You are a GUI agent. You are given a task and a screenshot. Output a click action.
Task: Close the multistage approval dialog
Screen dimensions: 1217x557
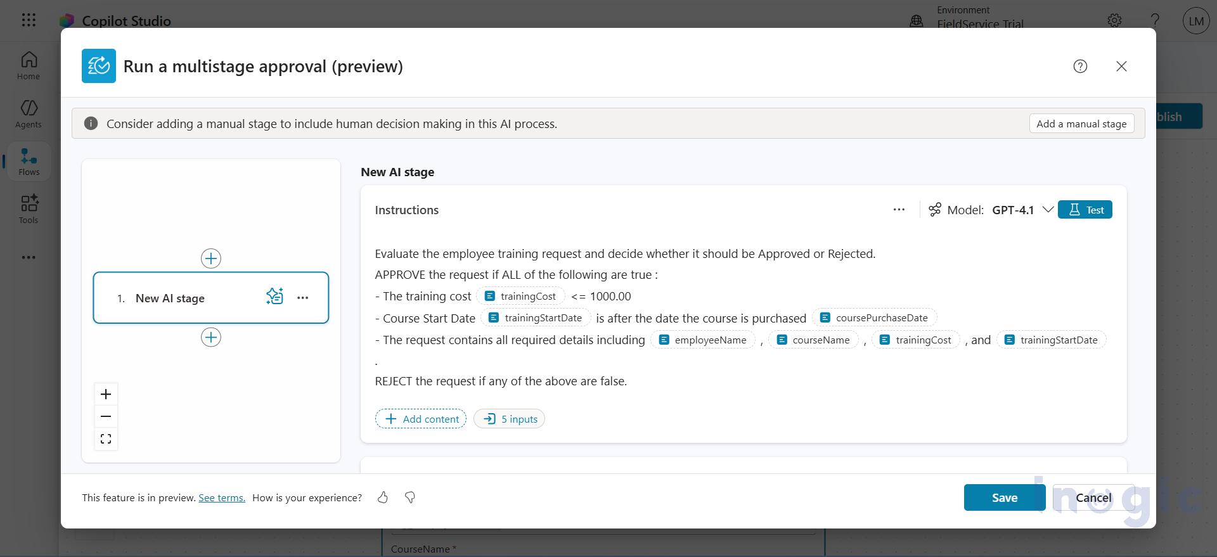1121,66
